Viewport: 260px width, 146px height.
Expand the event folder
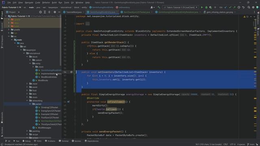[x=27, y=87]
